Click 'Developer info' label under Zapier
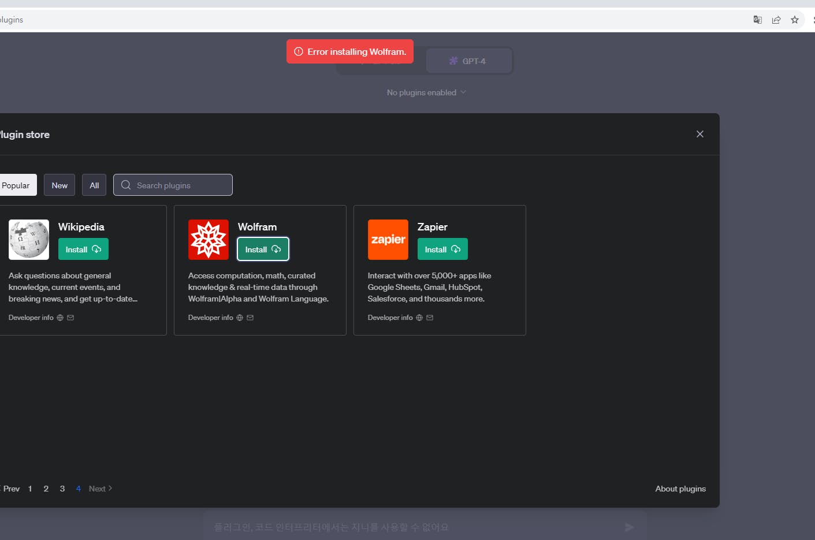 (x=390, y=318)
